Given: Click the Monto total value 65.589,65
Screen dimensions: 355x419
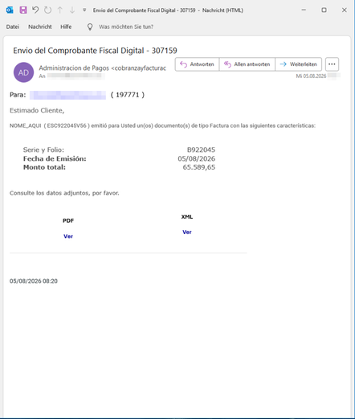Looking at the screenshot, I should (x=199, y=167).
